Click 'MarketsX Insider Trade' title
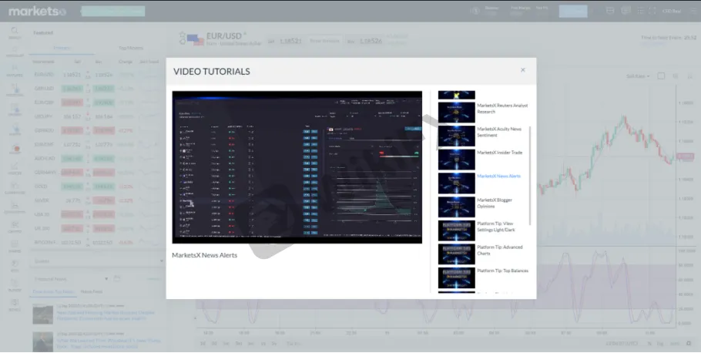This screenshot has width=701, height=353. tap(499, 153)
